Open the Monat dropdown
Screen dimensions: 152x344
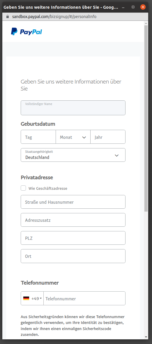coord(73,137)
